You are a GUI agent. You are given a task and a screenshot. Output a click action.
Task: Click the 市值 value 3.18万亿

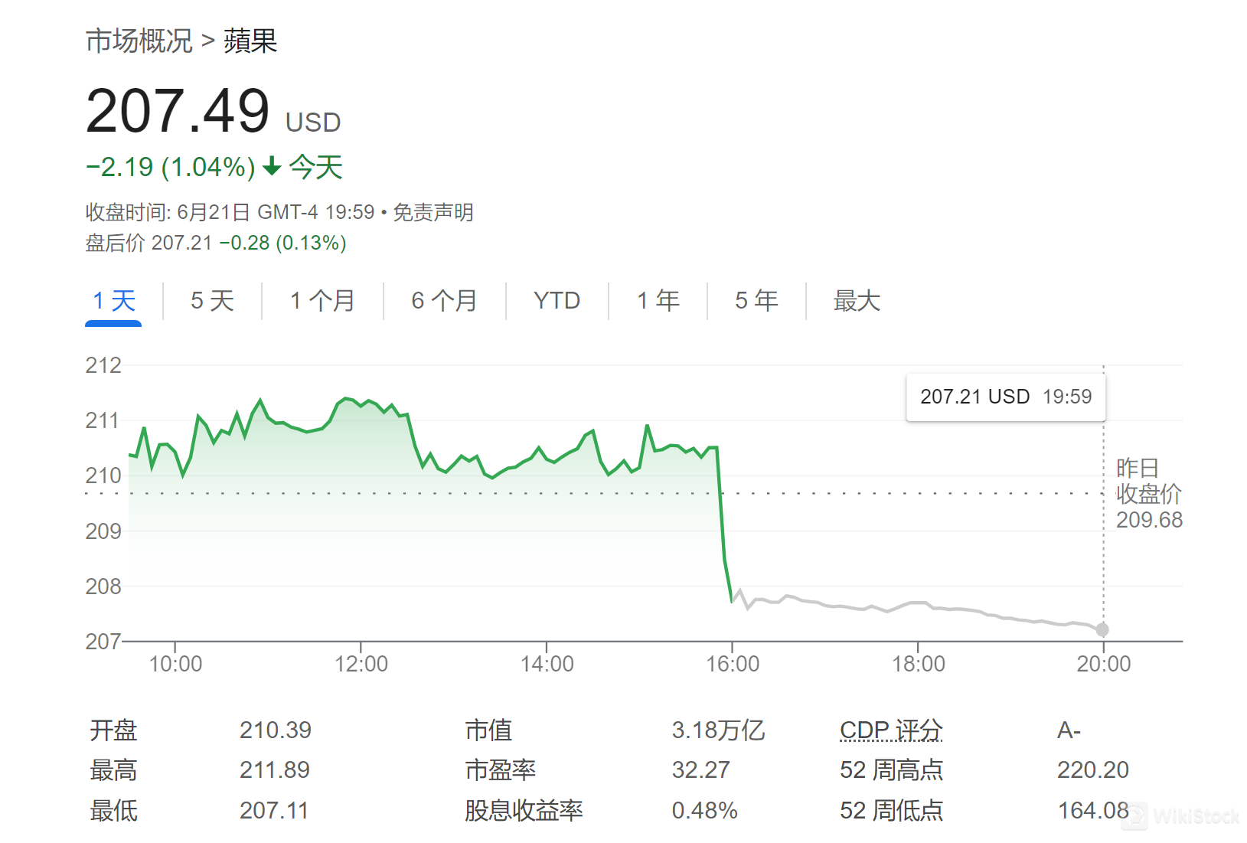click(717, 730)
